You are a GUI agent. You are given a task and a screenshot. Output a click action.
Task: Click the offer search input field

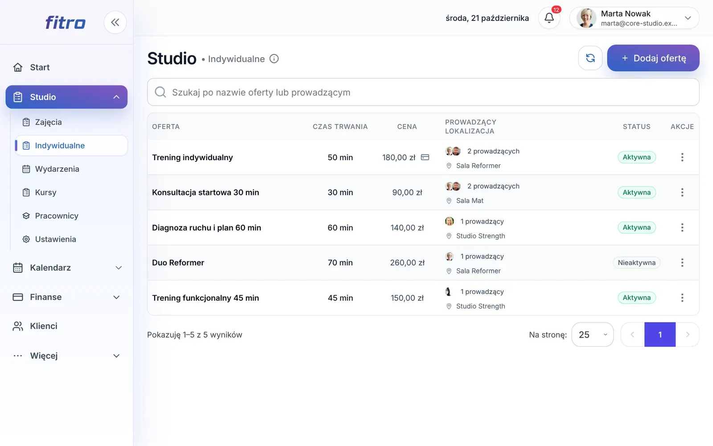423,92
